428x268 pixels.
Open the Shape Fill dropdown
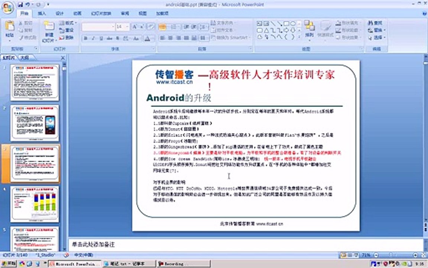348,23
